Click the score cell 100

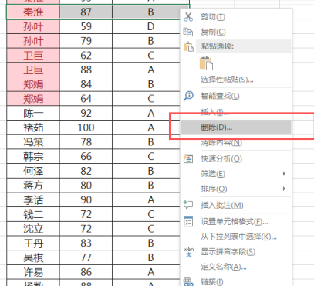point(86,128)
